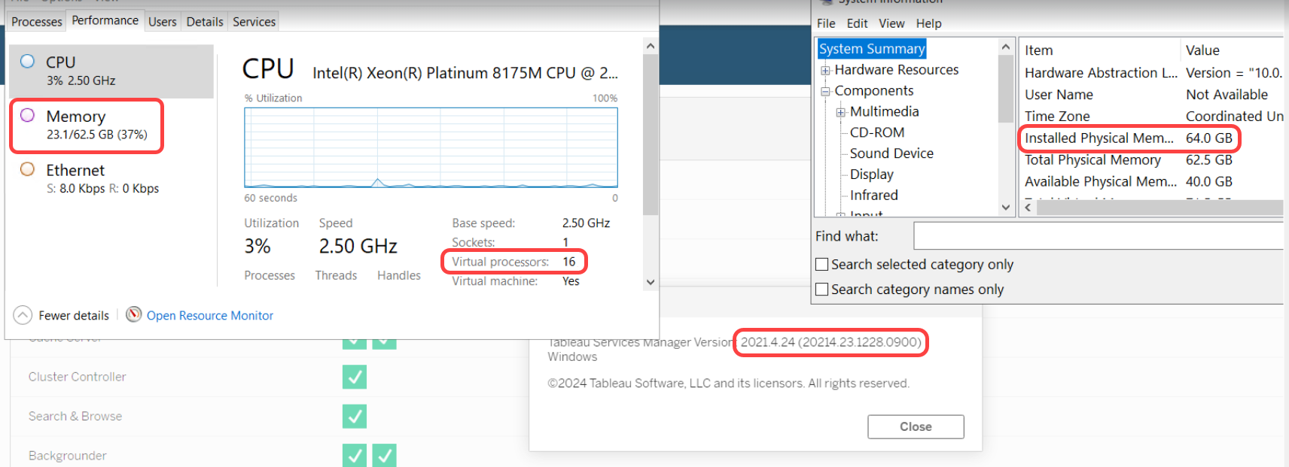This screenshot has height=467, width=1289.
Task: Click the CPU utilization graph
Action: point(431,147)
